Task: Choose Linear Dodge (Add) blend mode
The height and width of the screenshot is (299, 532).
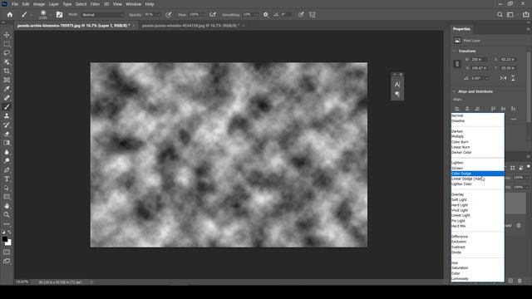Action: (477, 179)
